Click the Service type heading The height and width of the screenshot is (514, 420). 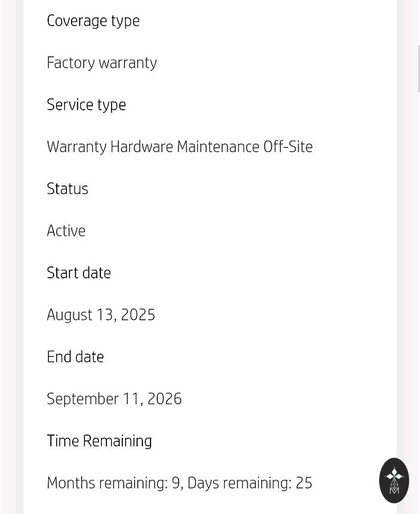(86, 105)
